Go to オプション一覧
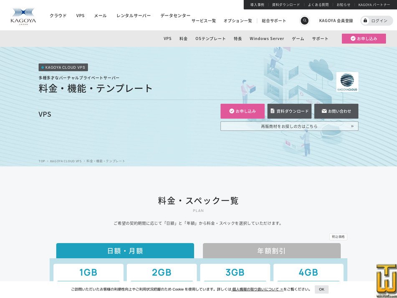 [238, 21]
